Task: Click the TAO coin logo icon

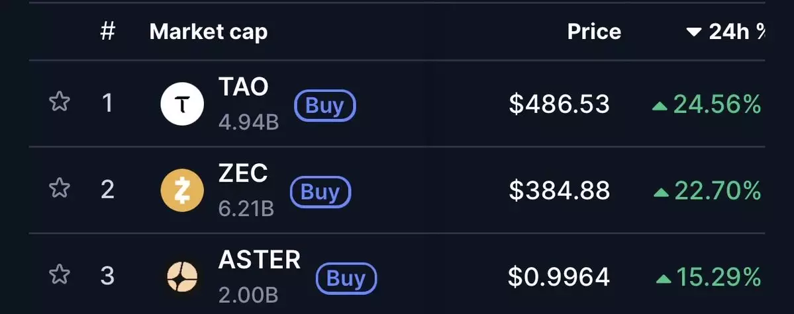Action: [x=183, y=104]
